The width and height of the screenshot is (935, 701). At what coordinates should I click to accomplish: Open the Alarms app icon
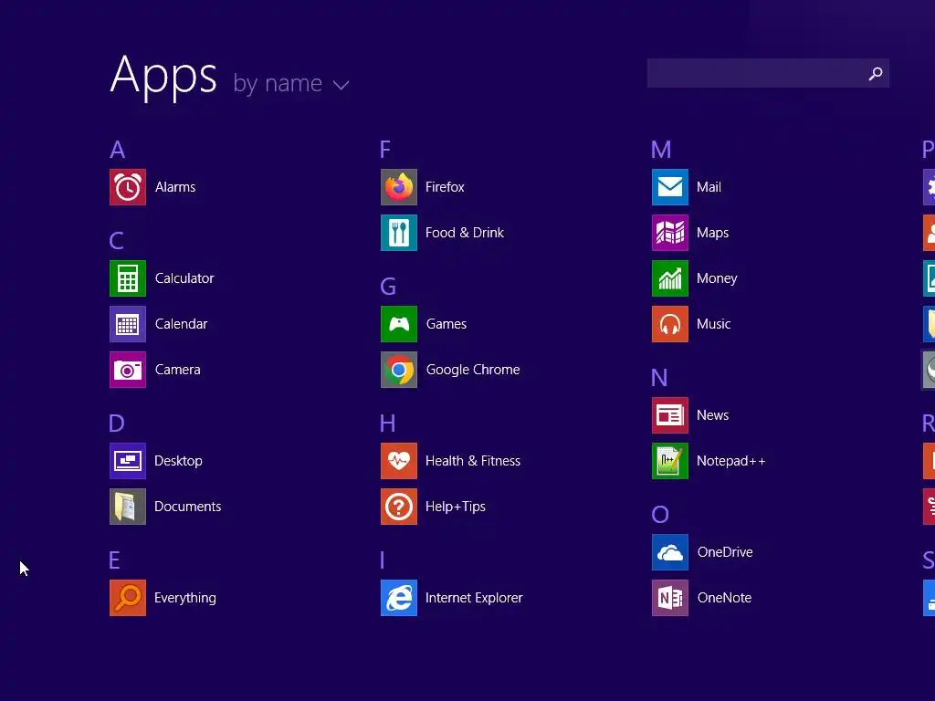(128, 187)
